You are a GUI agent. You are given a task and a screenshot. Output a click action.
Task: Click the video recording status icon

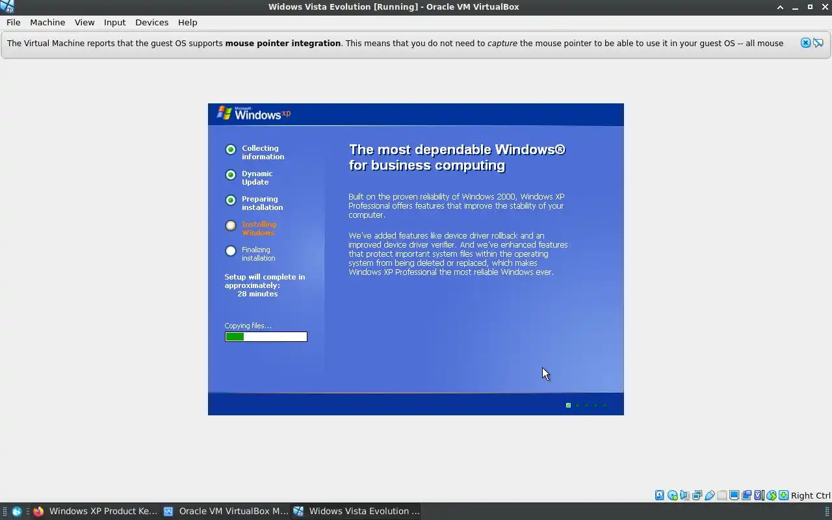(x=747, y=495)
